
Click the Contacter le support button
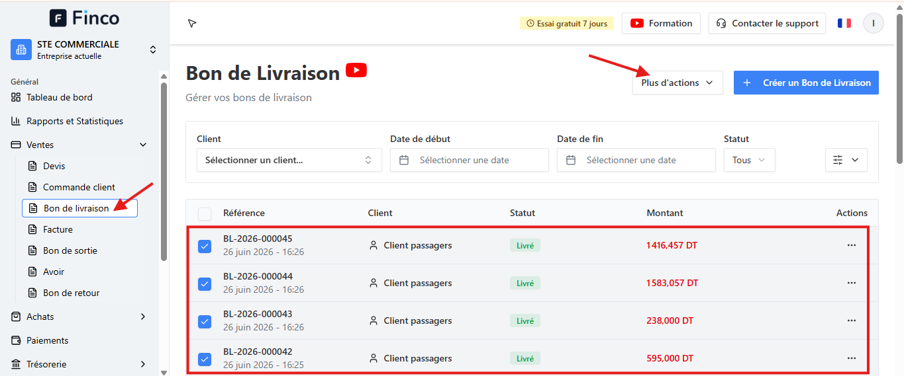(x=767, y=23)
